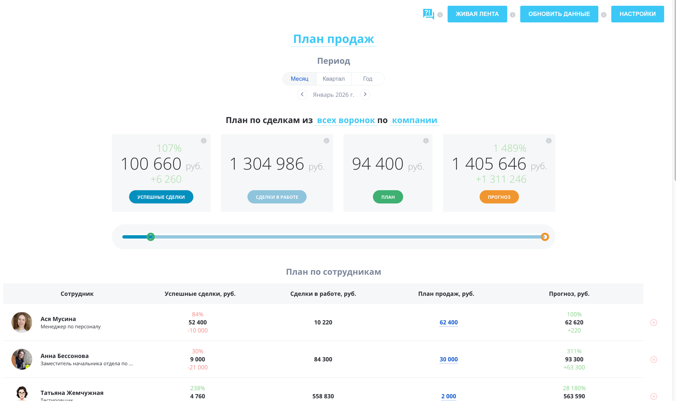Go to next month with right chevron
This screenshot has height=403, width=676.
coord(365,94)
